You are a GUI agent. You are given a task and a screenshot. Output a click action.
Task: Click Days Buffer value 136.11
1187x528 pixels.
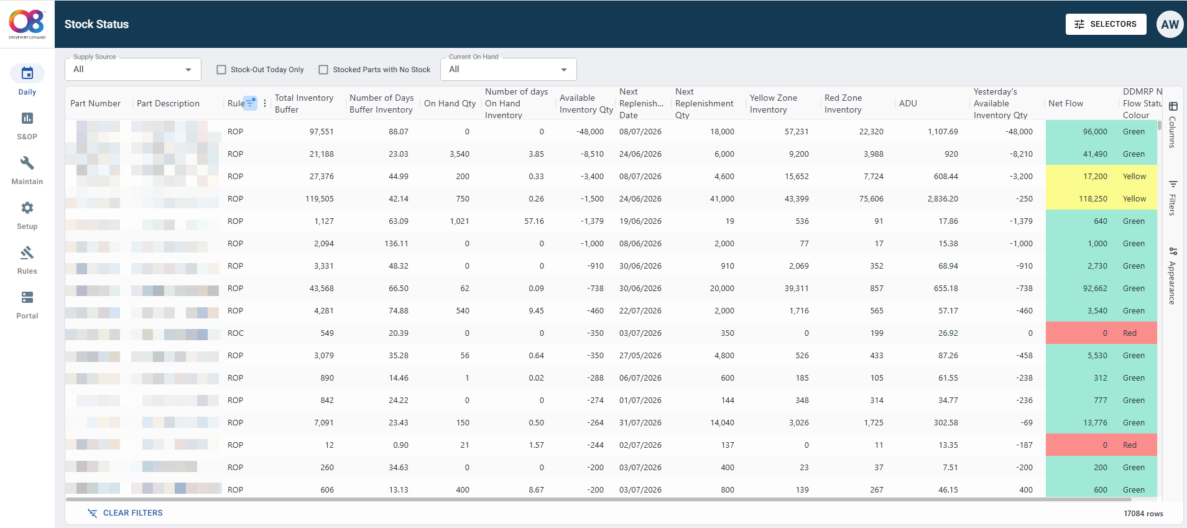396,243
